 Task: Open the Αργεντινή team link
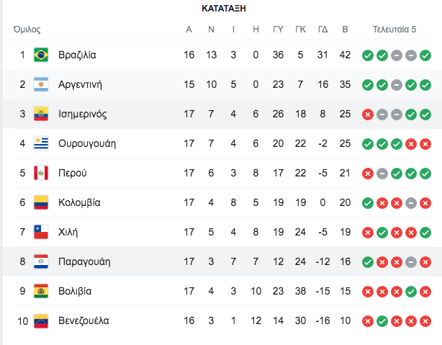pyautogui.click(x=80, y=84)
